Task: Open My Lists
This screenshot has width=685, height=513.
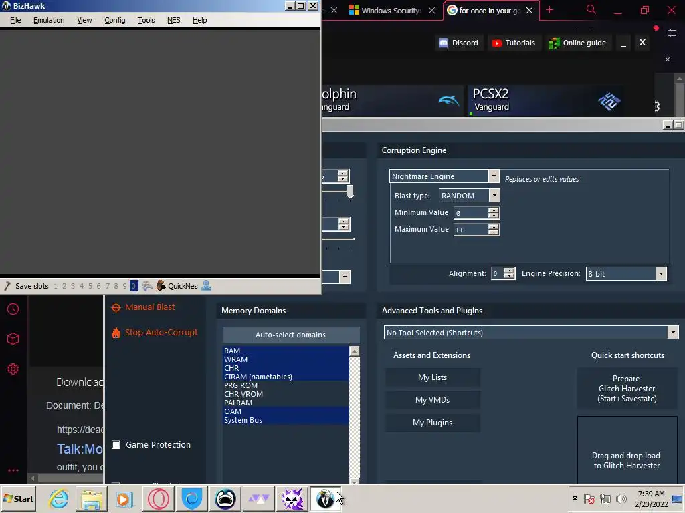Action: point(433,377)
